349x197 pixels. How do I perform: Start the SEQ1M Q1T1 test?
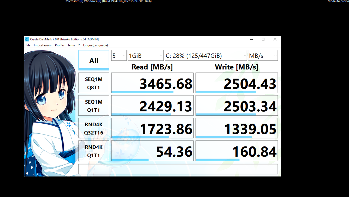94,105
